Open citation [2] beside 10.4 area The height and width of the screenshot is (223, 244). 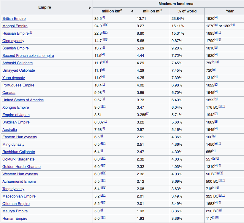(x=103, y=84)
